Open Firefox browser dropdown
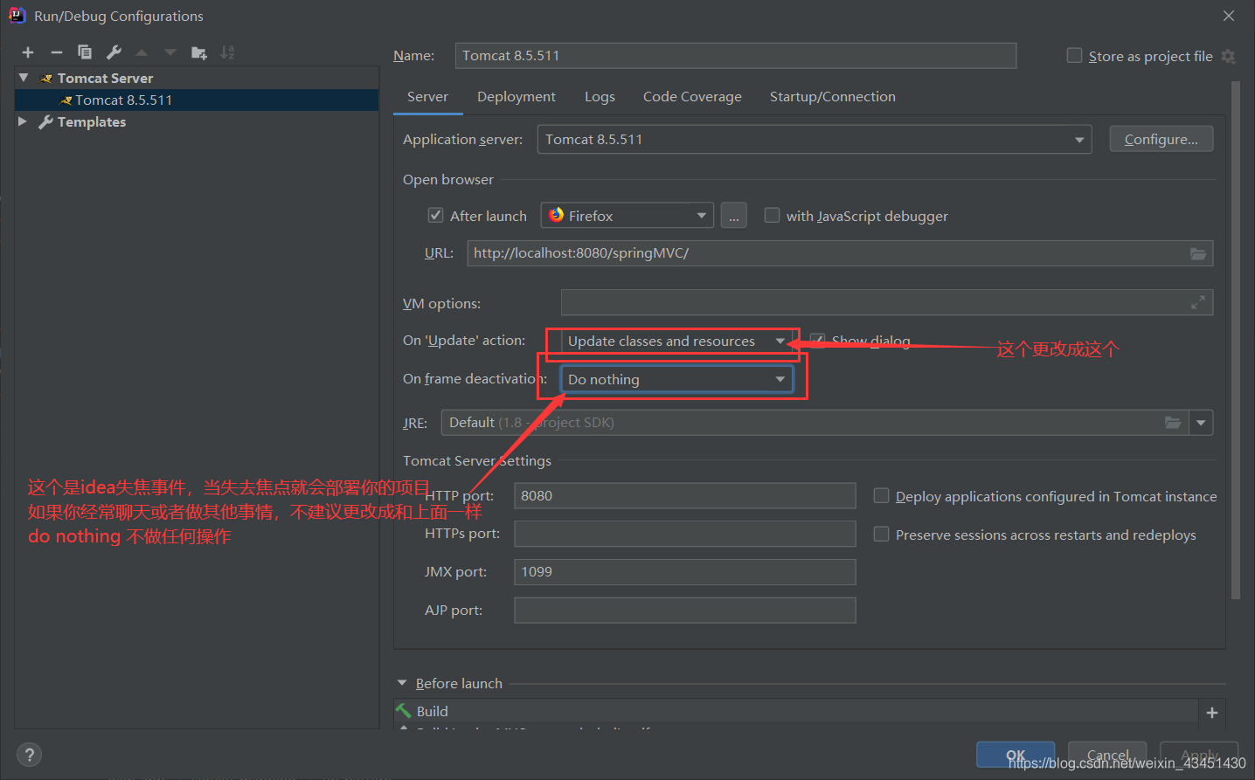The image size is (1255, 780). tap(627, 216)
